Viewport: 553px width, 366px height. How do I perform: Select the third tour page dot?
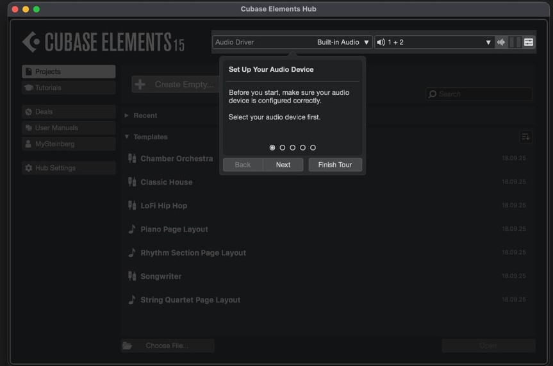(293, 147)
